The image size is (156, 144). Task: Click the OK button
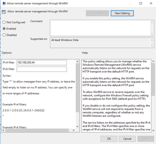pyautogui.click(x=109, y=139)
